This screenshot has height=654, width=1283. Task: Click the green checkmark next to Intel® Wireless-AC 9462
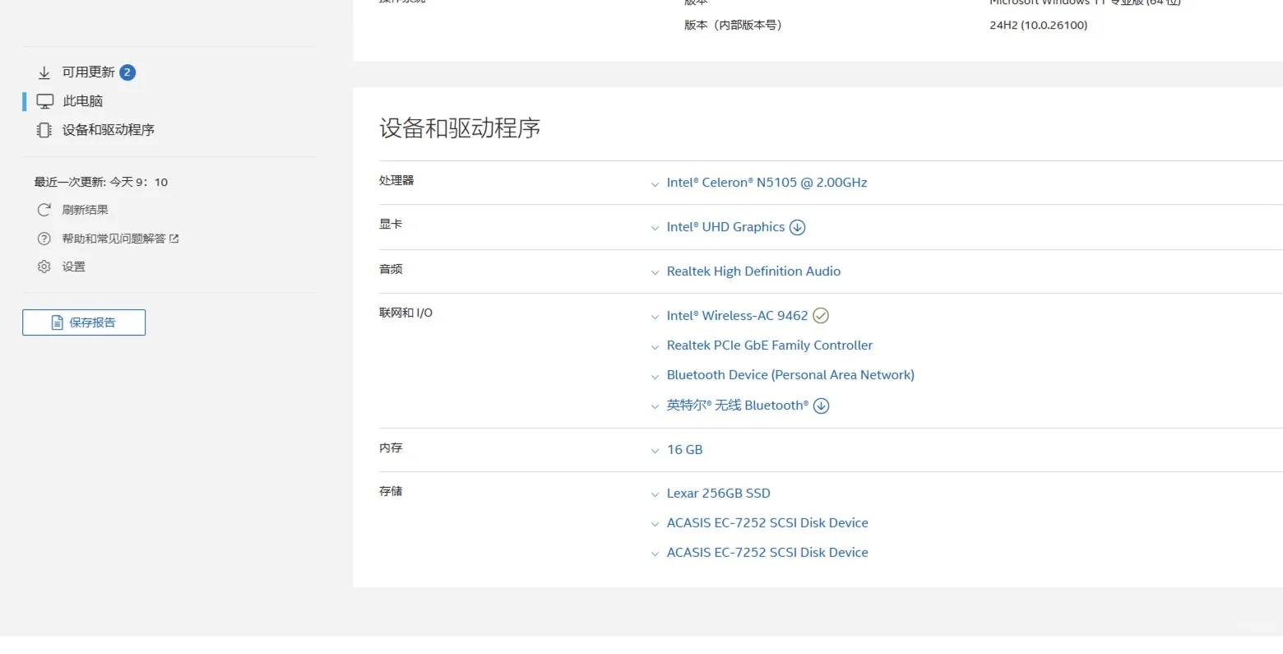[820, 315]
